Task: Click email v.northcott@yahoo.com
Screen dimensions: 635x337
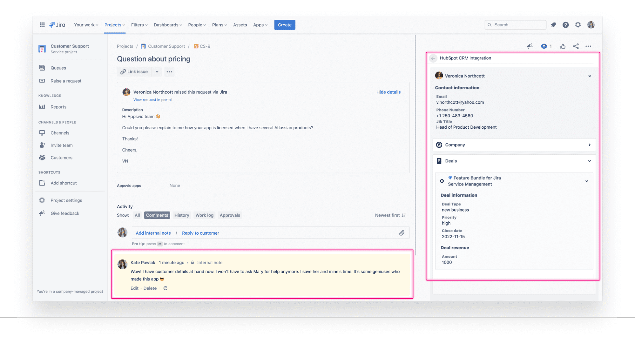Action: coord(460,102)
